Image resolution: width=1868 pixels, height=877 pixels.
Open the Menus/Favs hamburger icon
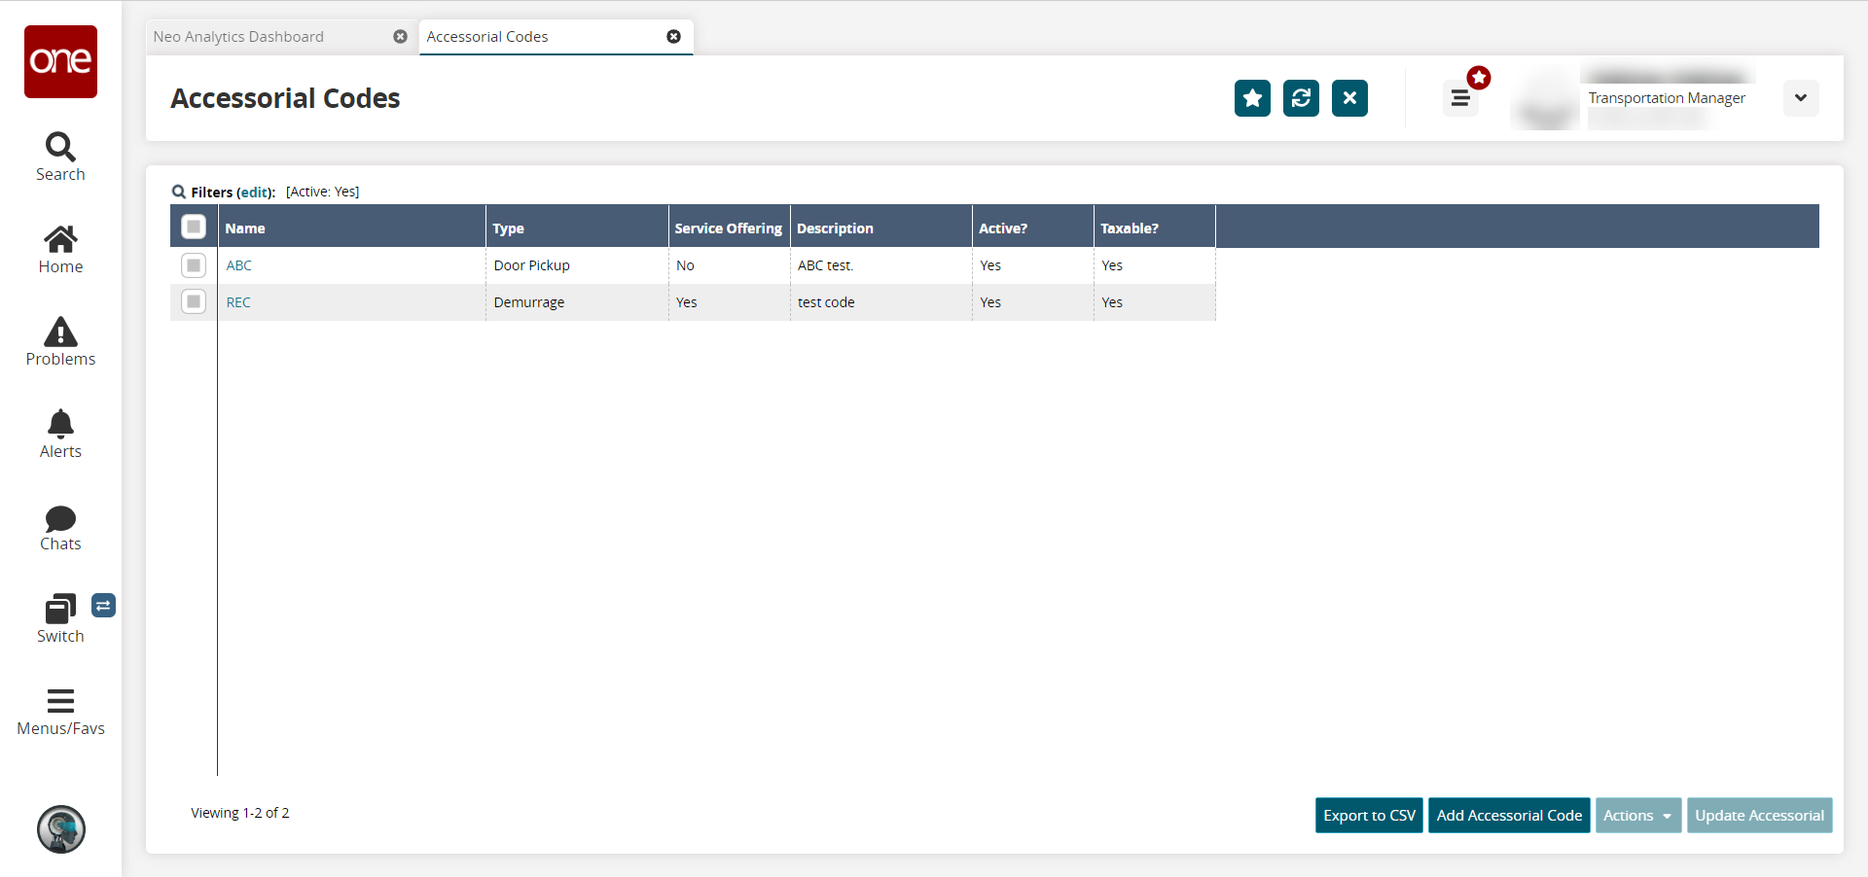click(x=60, y=701)
